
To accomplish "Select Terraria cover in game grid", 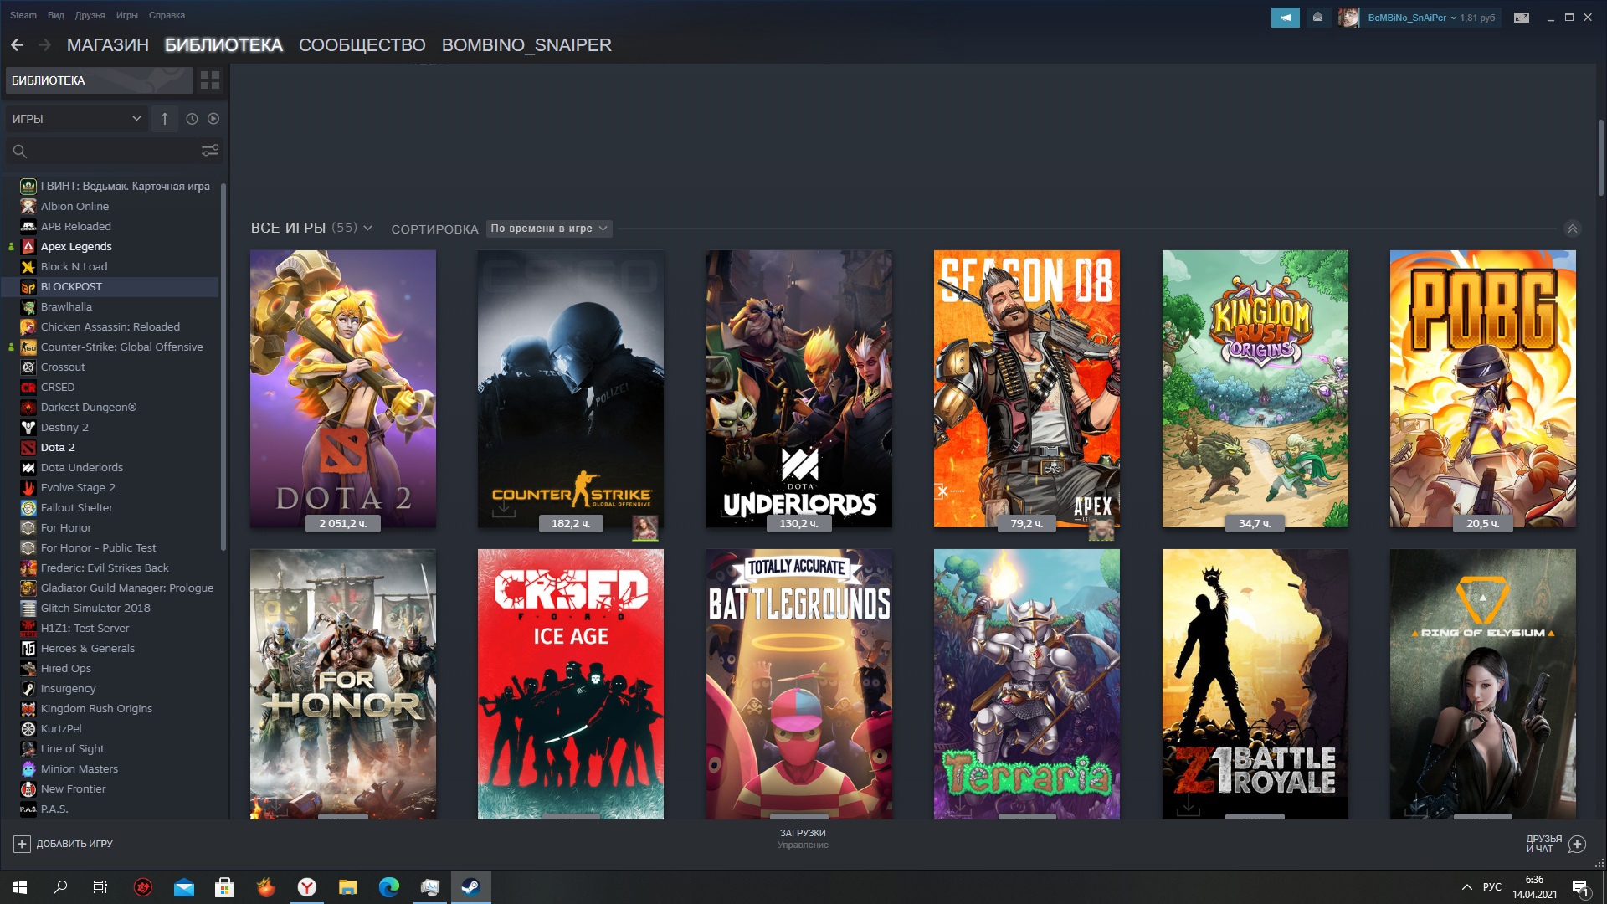I will click(1027, 684).
